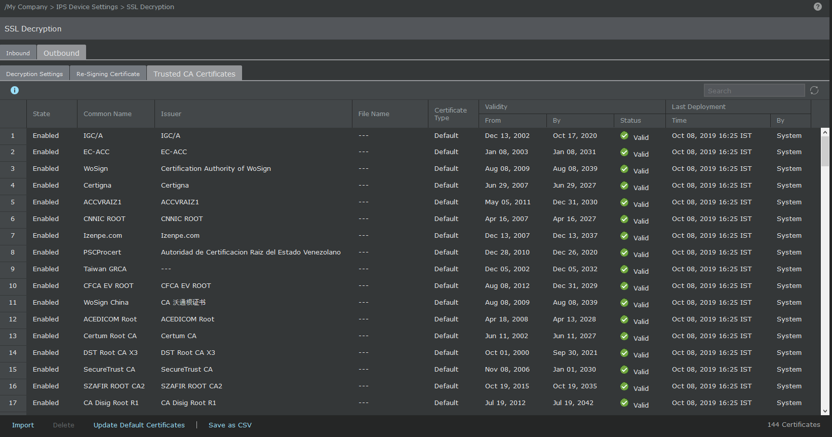
Task: Click the valid status icon for WoSign row 3
Action: (624, 169)
